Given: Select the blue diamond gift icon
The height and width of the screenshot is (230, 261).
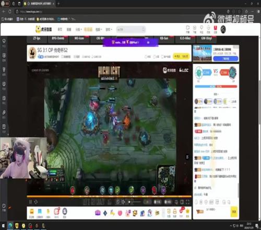Looking at the screenshot, I should click(105, 213).
